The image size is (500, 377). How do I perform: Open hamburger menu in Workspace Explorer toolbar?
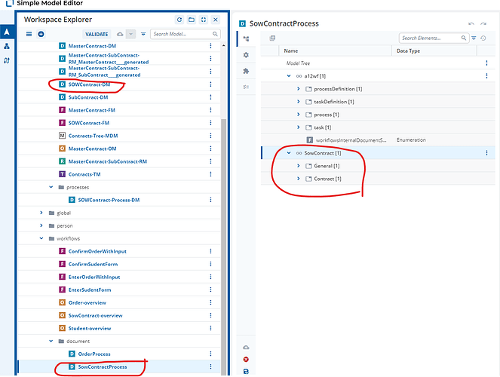(x=29, y=34)
